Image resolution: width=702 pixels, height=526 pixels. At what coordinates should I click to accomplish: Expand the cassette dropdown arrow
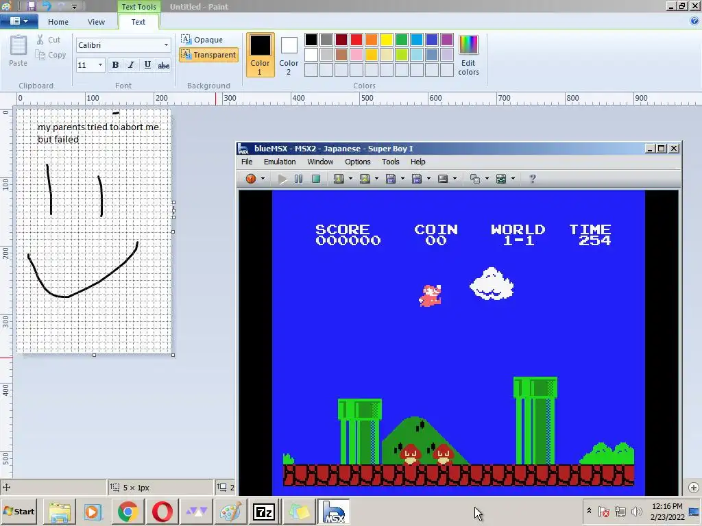(455, 179)
